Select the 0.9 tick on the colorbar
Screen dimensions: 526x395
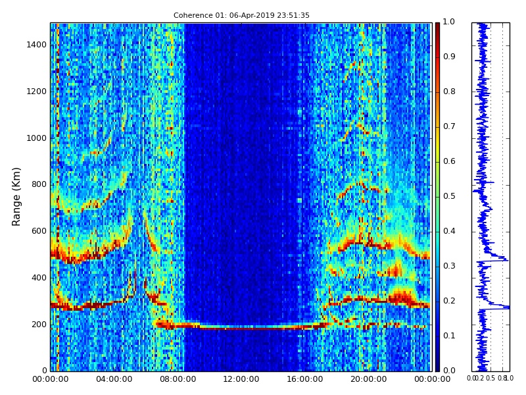pyautogui.click(x=449, y=57)
